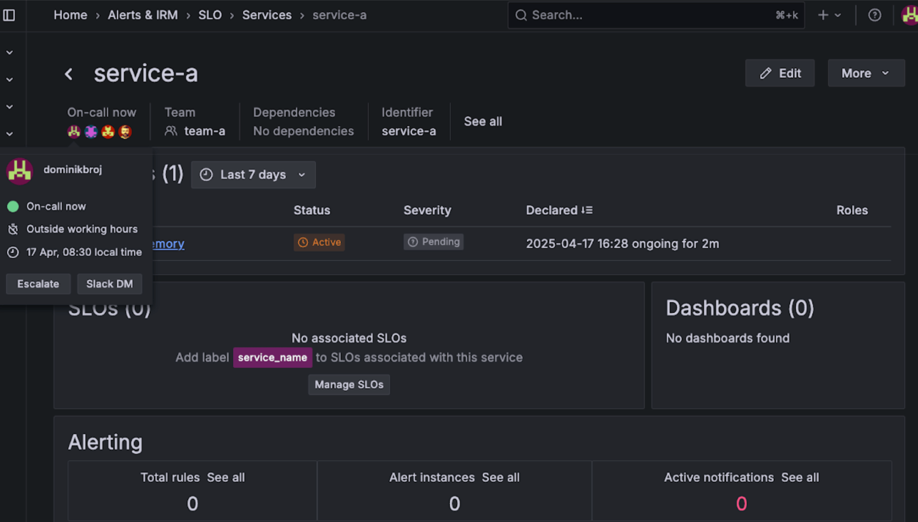
Task: Click the Escalate button
Action: (x=38, y=283)
